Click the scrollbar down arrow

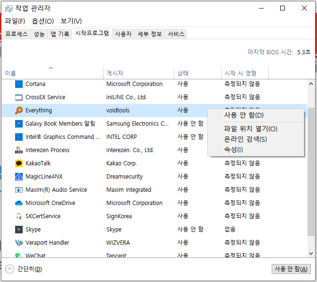311,254
